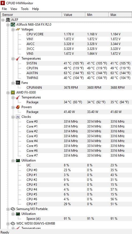This screenshot has height=234, width=132.
Task: Select the CPU VCORE row
Action: tap(66, 34)
